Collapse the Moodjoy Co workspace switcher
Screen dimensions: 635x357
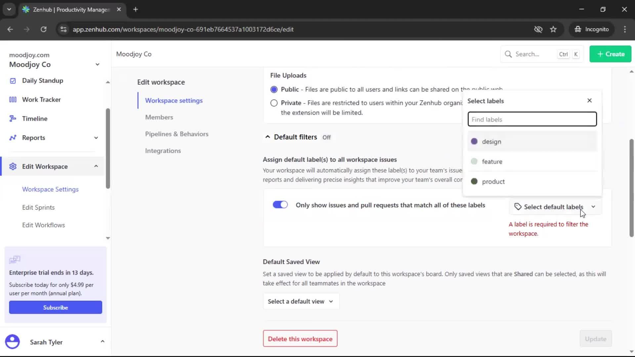(x=97, y=64)
